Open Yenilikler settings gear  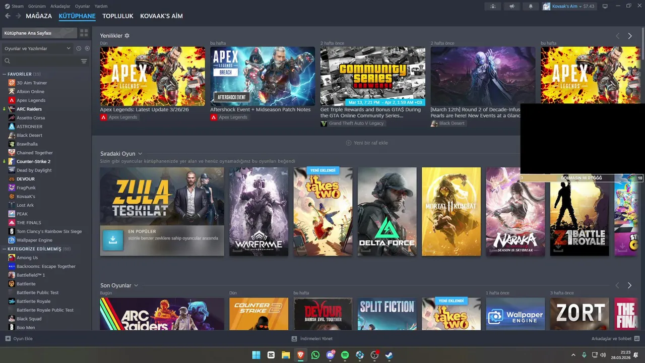click(x=127, y=36)
